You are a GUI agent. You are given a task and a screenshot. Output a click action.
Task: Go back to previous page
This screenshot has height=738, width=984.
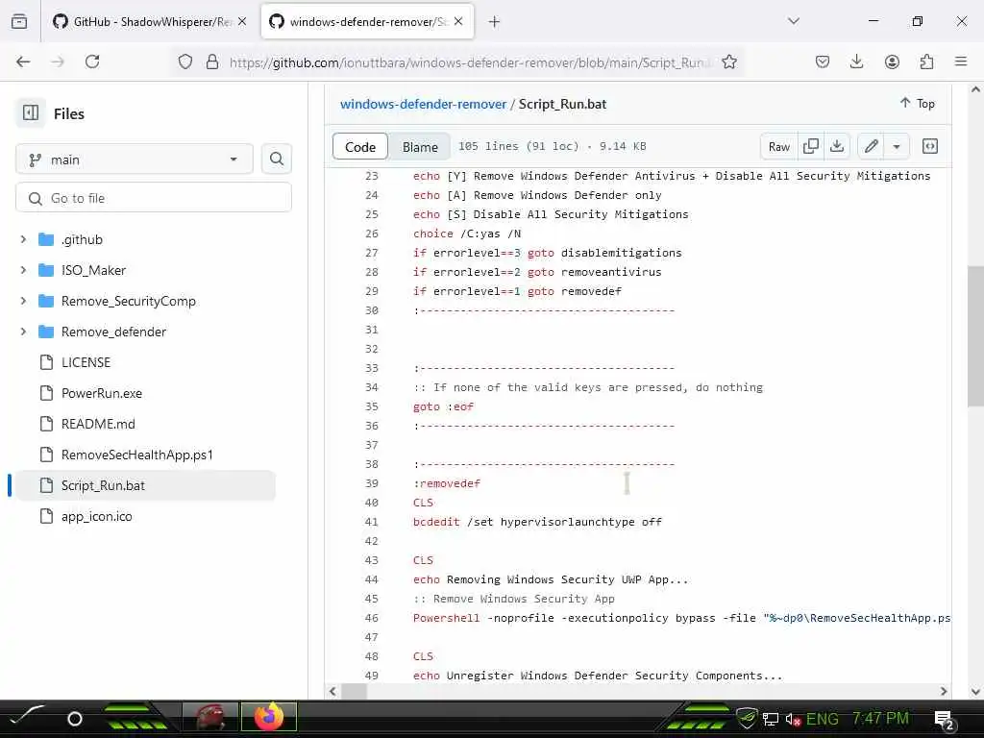coord(23,61)
